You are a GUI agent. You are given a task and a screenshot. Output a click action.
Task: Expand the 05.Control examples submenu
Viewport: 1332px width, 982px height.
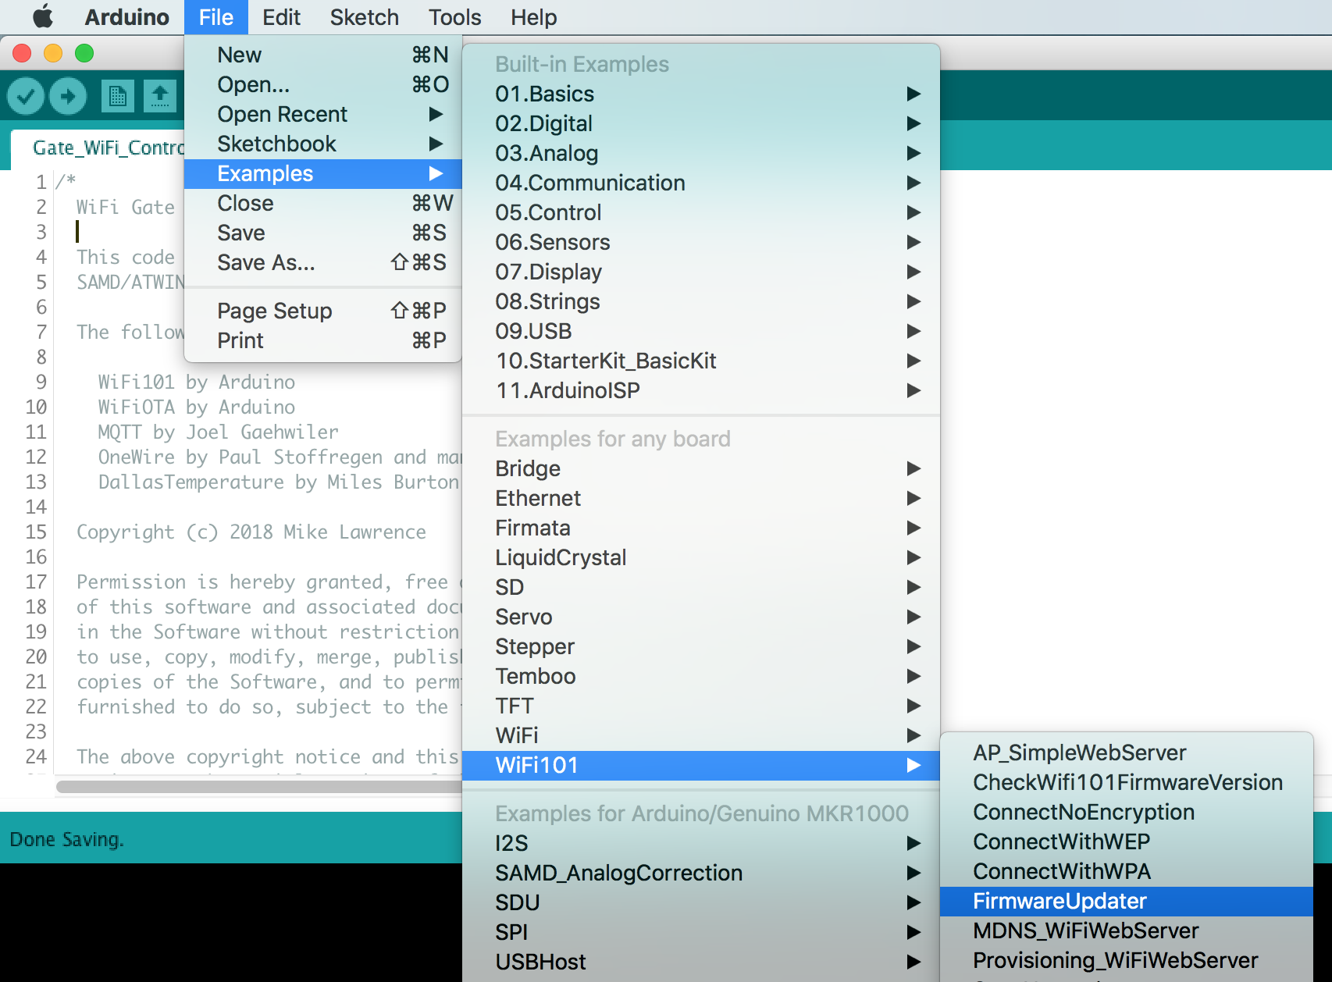(701, 212)
